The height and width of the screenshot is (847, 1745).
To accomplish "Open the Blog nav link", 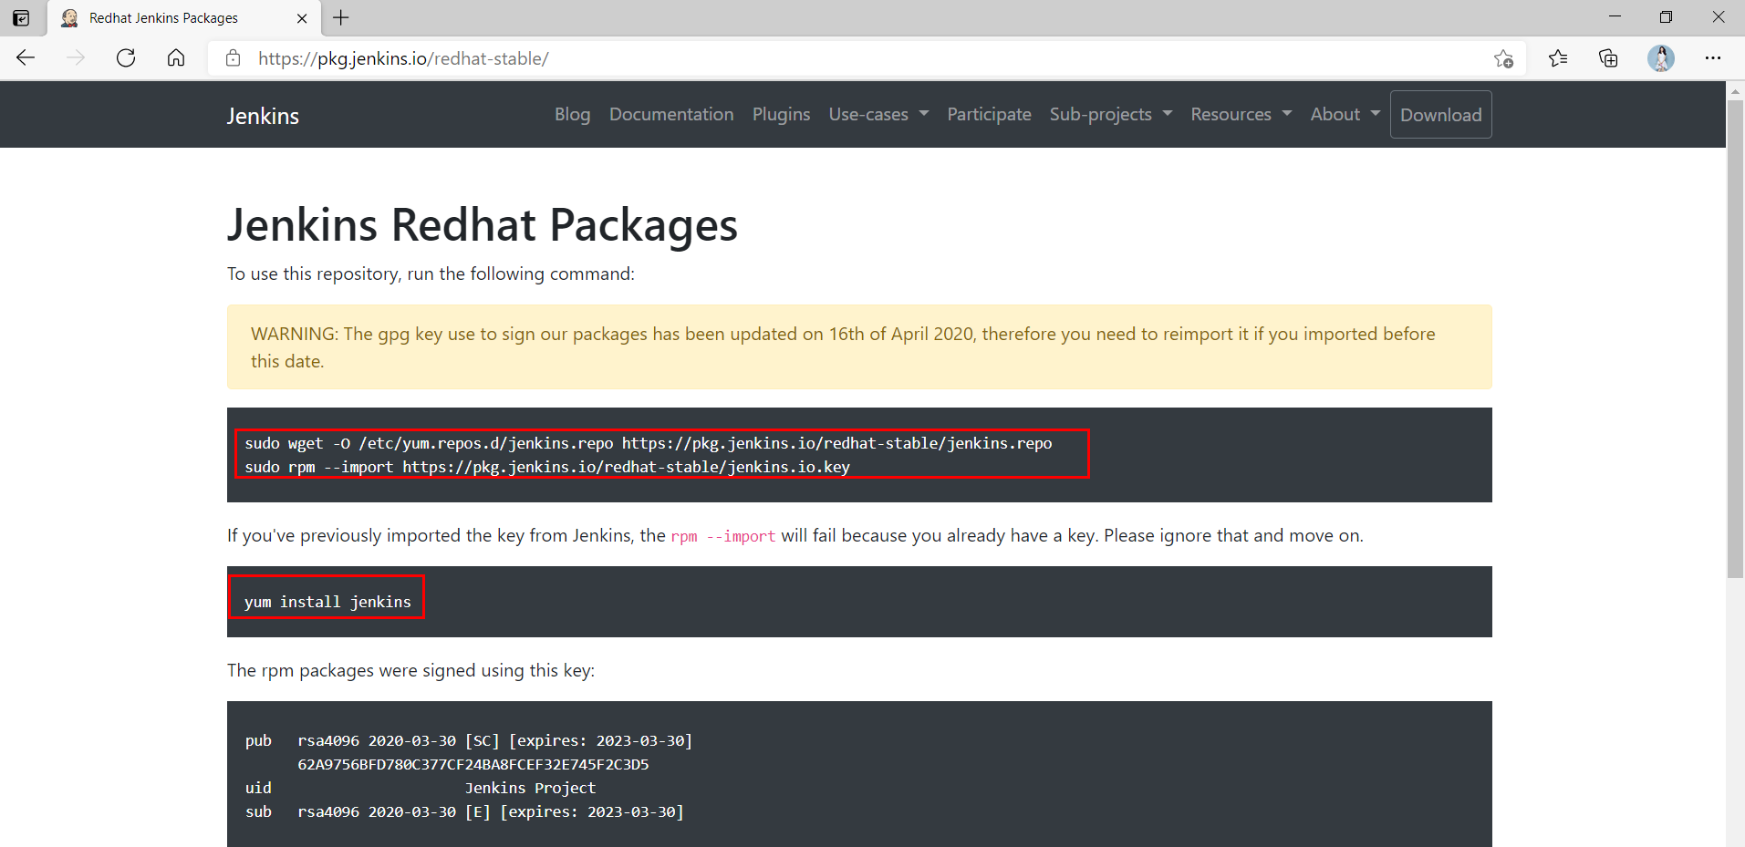I will 573,114.
